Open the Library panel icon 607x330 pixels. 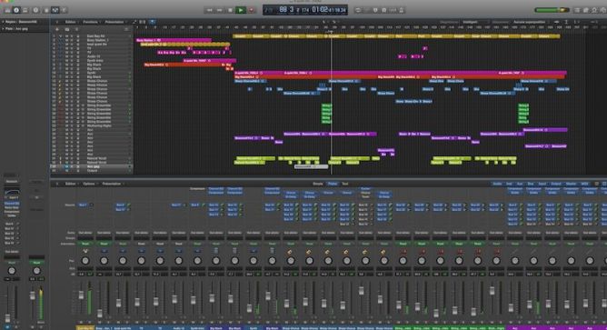[x=7, y=10]
